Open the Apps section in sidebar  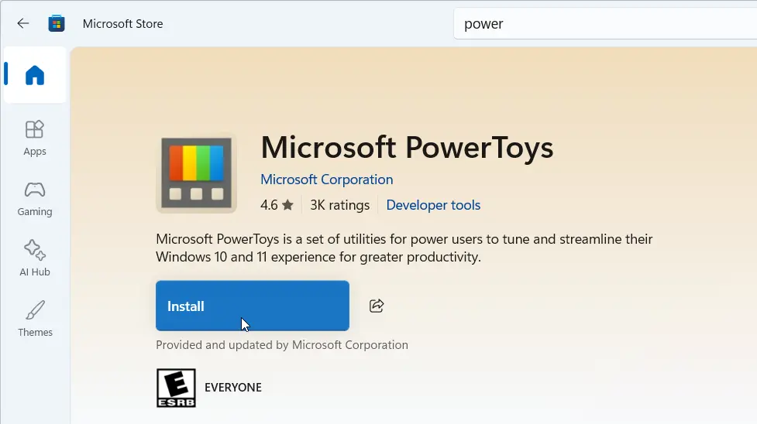click(35, 138)
